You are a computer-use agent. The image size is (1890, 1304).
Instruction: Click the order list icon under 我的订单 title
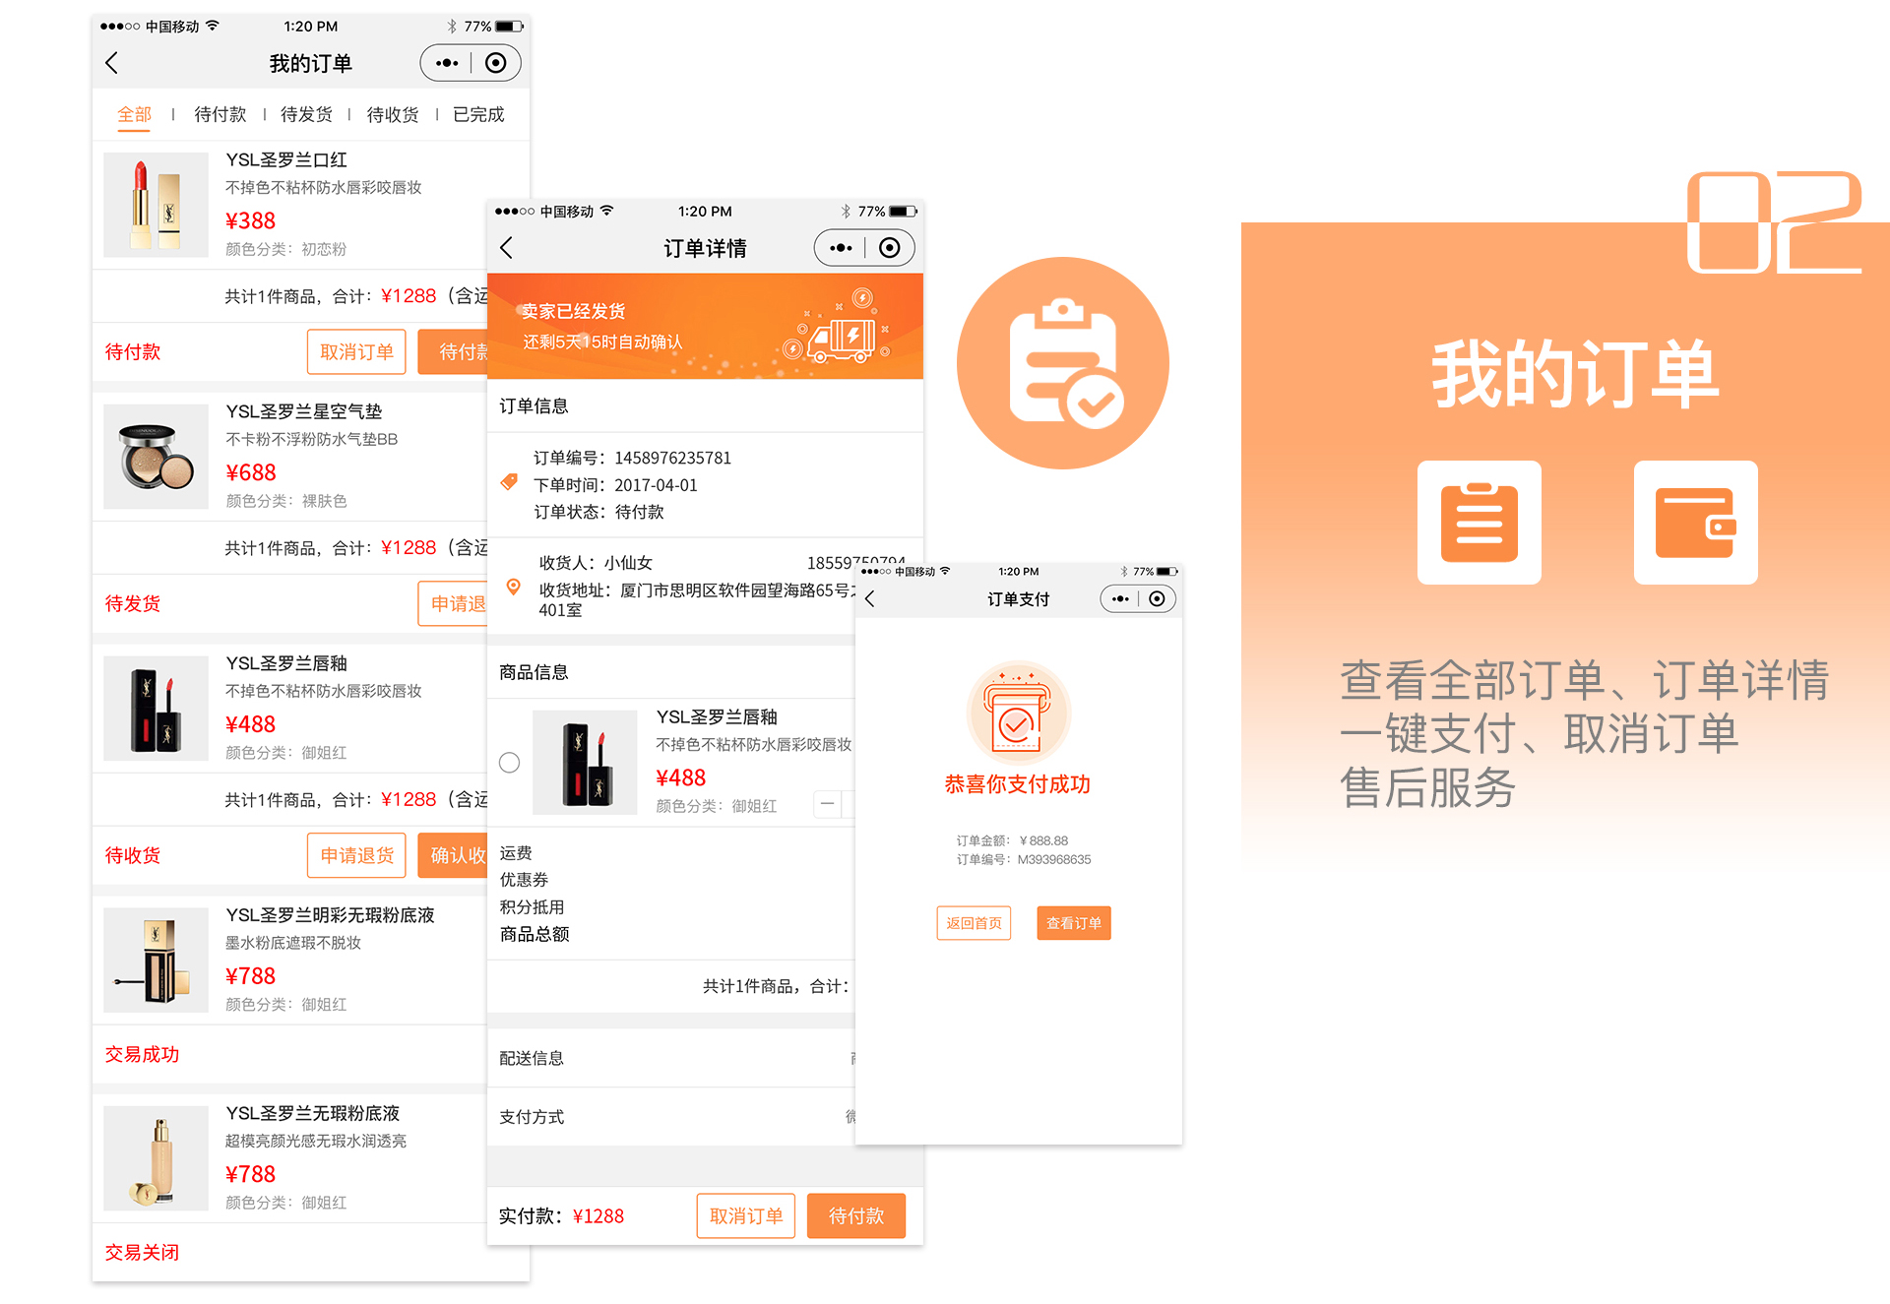click(x=1480, y=523)
